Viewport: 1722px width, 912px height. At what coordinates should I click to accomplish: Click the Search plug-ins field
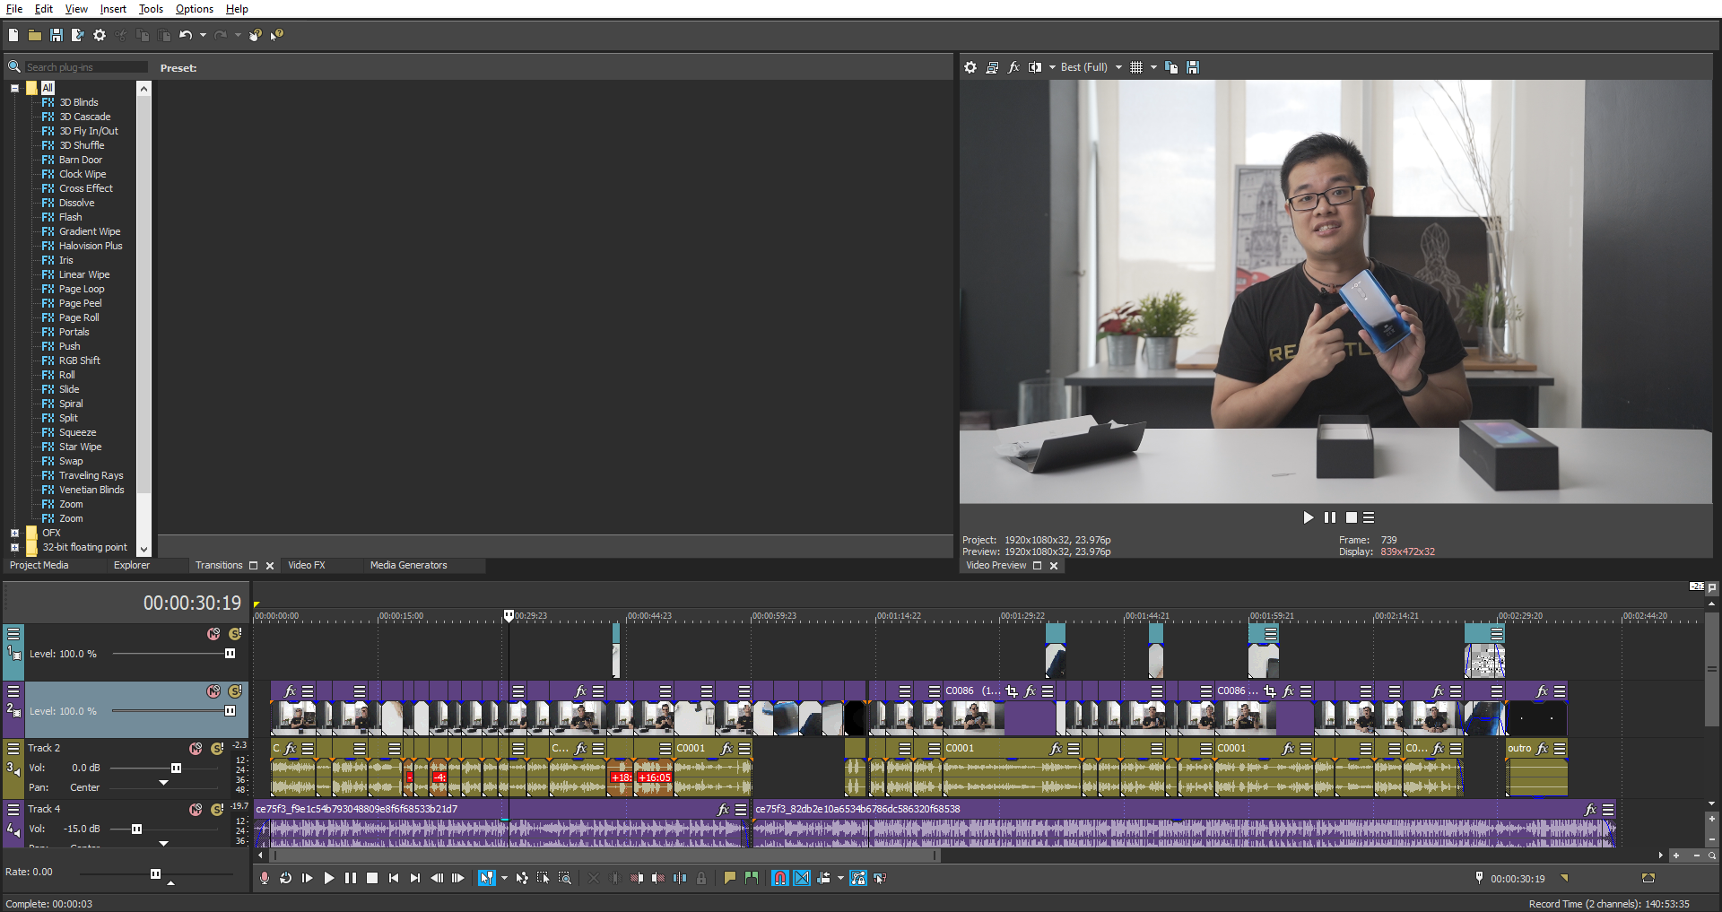pos(85,67)
